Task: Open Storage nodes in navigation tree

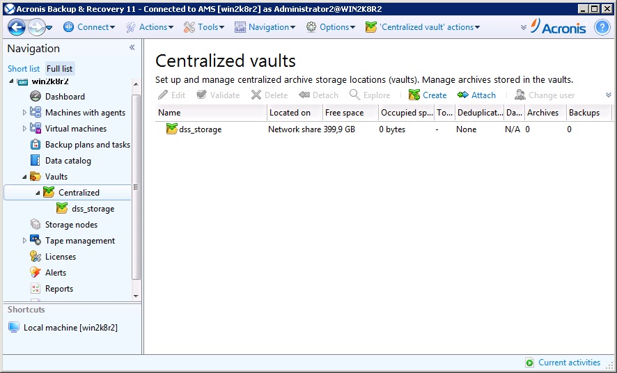Action: 71,225
